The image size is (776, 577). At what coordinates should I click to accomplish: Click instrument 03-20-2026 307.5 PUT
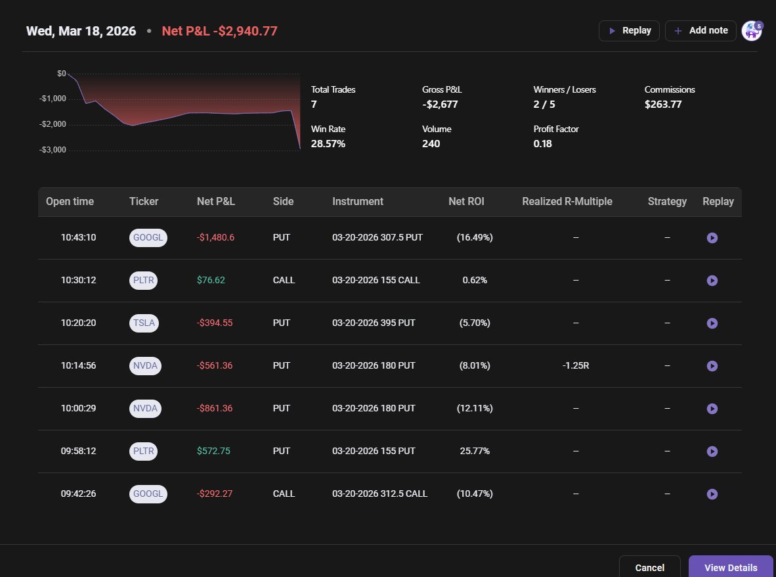click(377, 237)
